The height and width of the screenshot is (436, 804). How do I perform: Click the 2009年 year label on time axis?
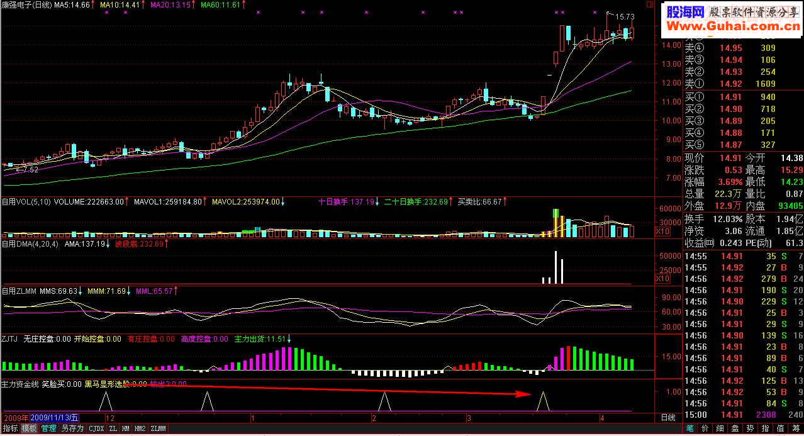(x=16, y=417)
